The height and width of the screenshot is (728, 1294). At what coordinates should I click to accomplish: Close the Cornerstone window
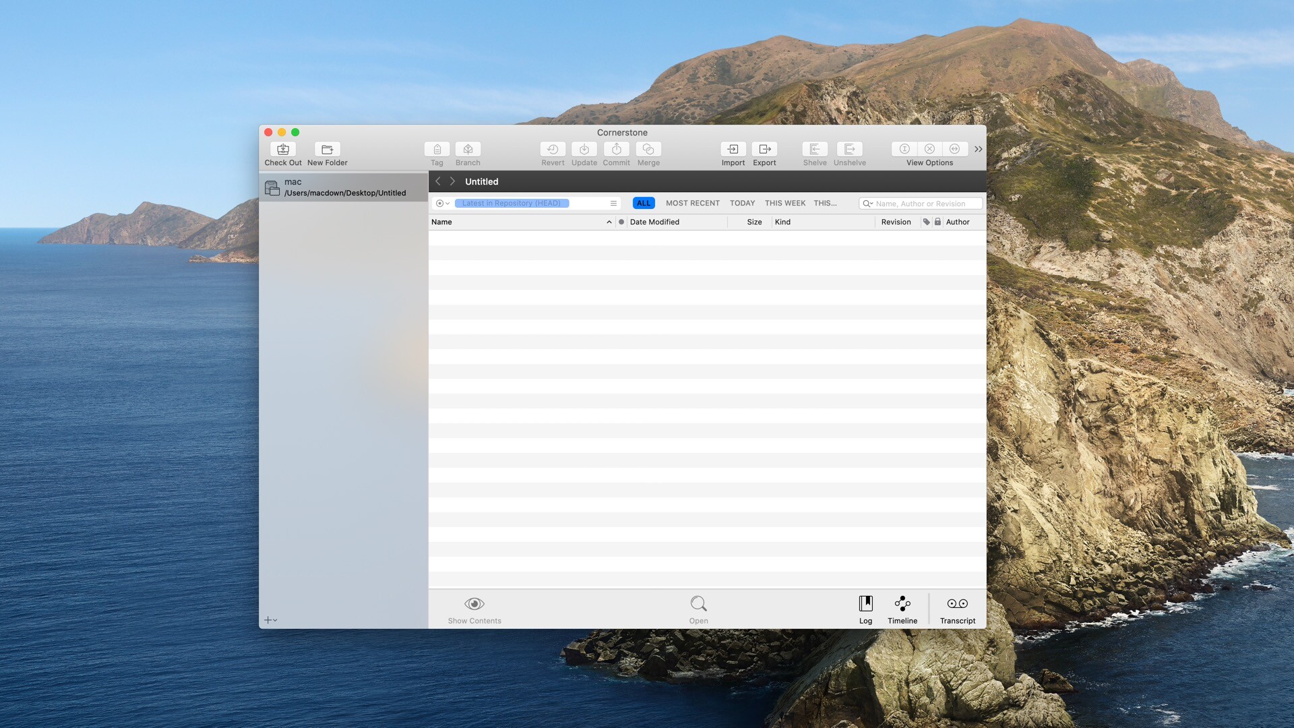click(268, 132)
